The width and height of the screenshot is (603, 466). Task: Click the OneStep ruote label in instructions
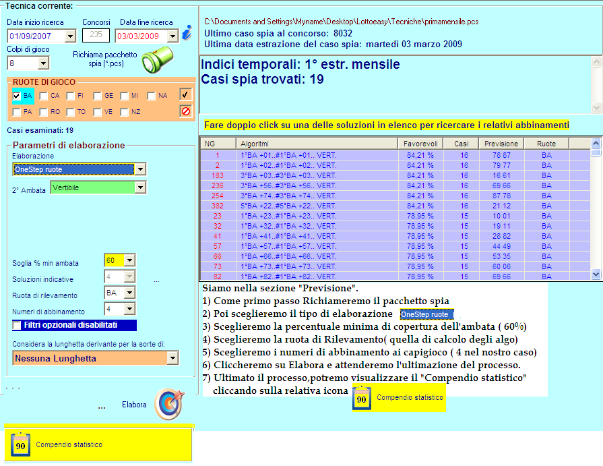coord(426,314)
